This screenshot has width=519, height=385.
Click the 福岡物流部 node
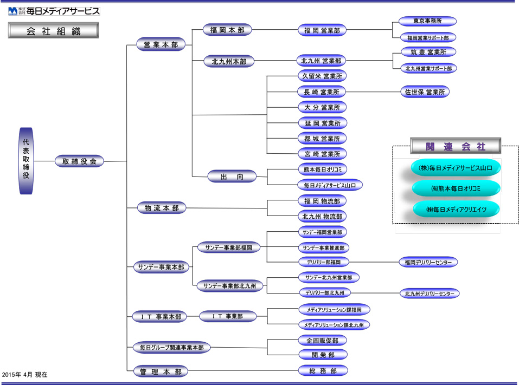[x=322, y=201]
